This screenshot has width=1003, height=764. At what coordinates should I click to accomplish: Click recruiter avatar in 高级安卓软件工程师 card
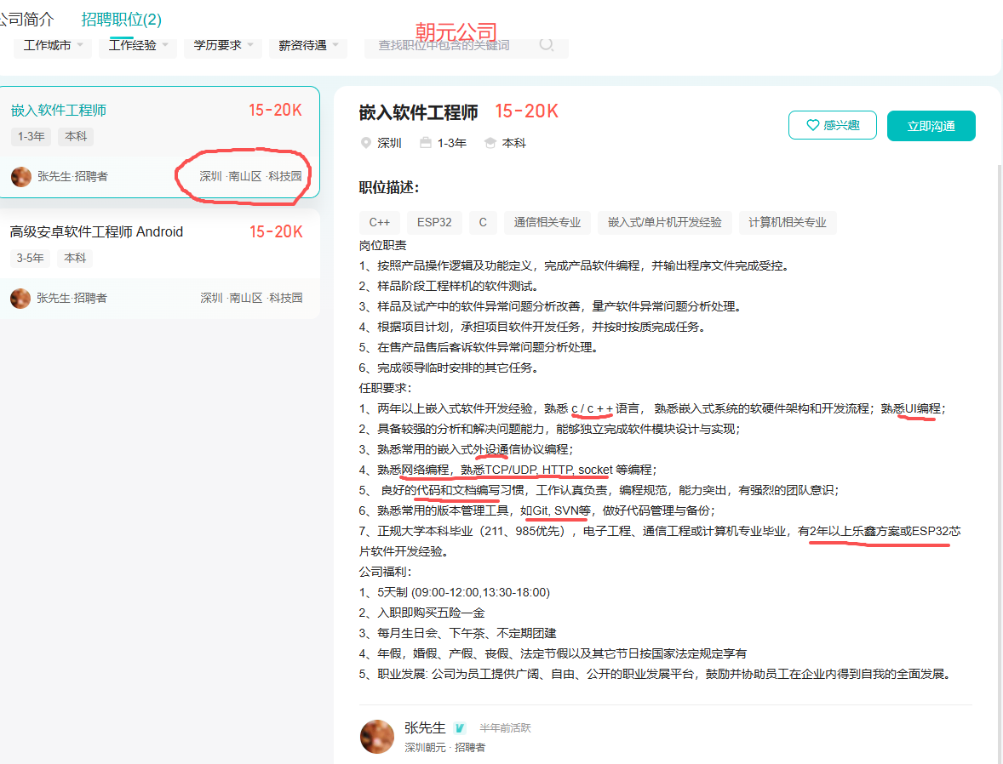pyautogui.click(x=20, y=298)
